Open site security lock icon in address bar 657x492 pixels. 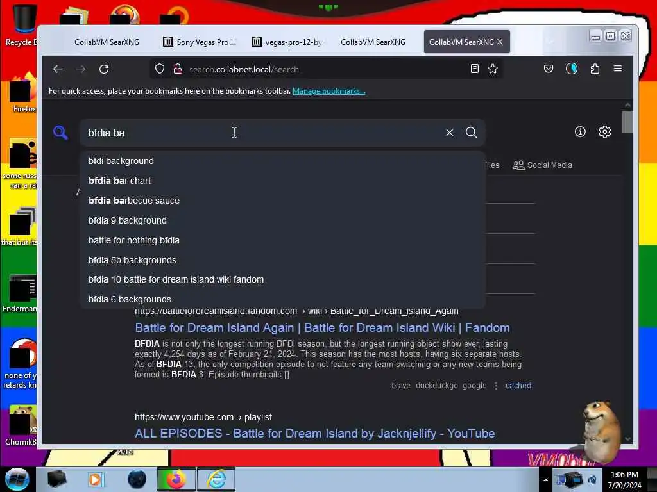[178, 69]
